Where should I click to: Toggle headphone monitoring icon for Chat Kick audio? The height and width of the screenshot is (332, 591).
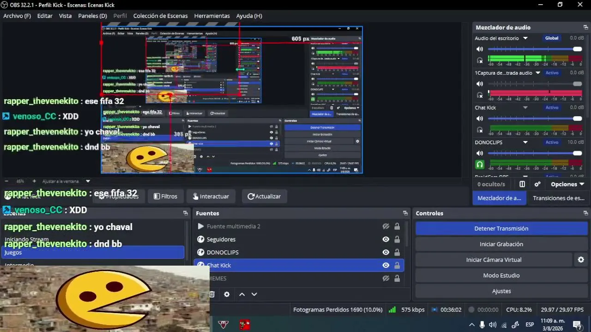pyautogui.click(x=480, y=130)
